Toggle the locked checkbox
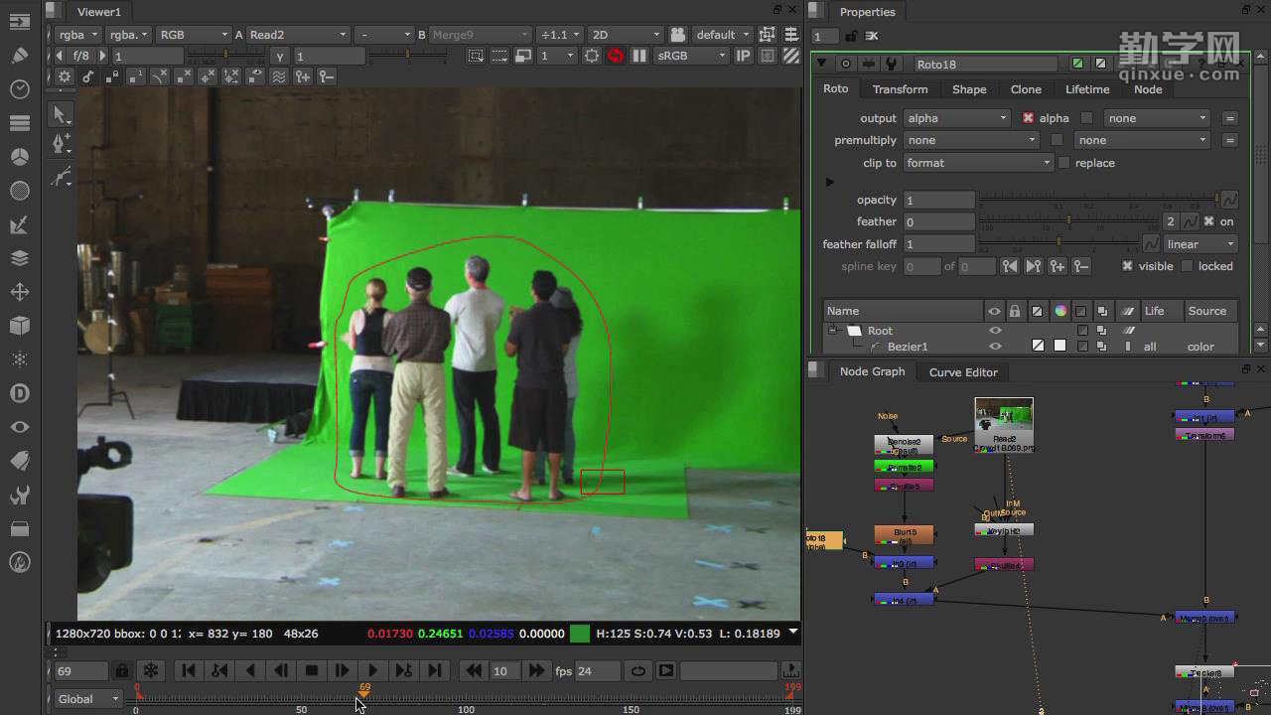 click(1188, 266)
